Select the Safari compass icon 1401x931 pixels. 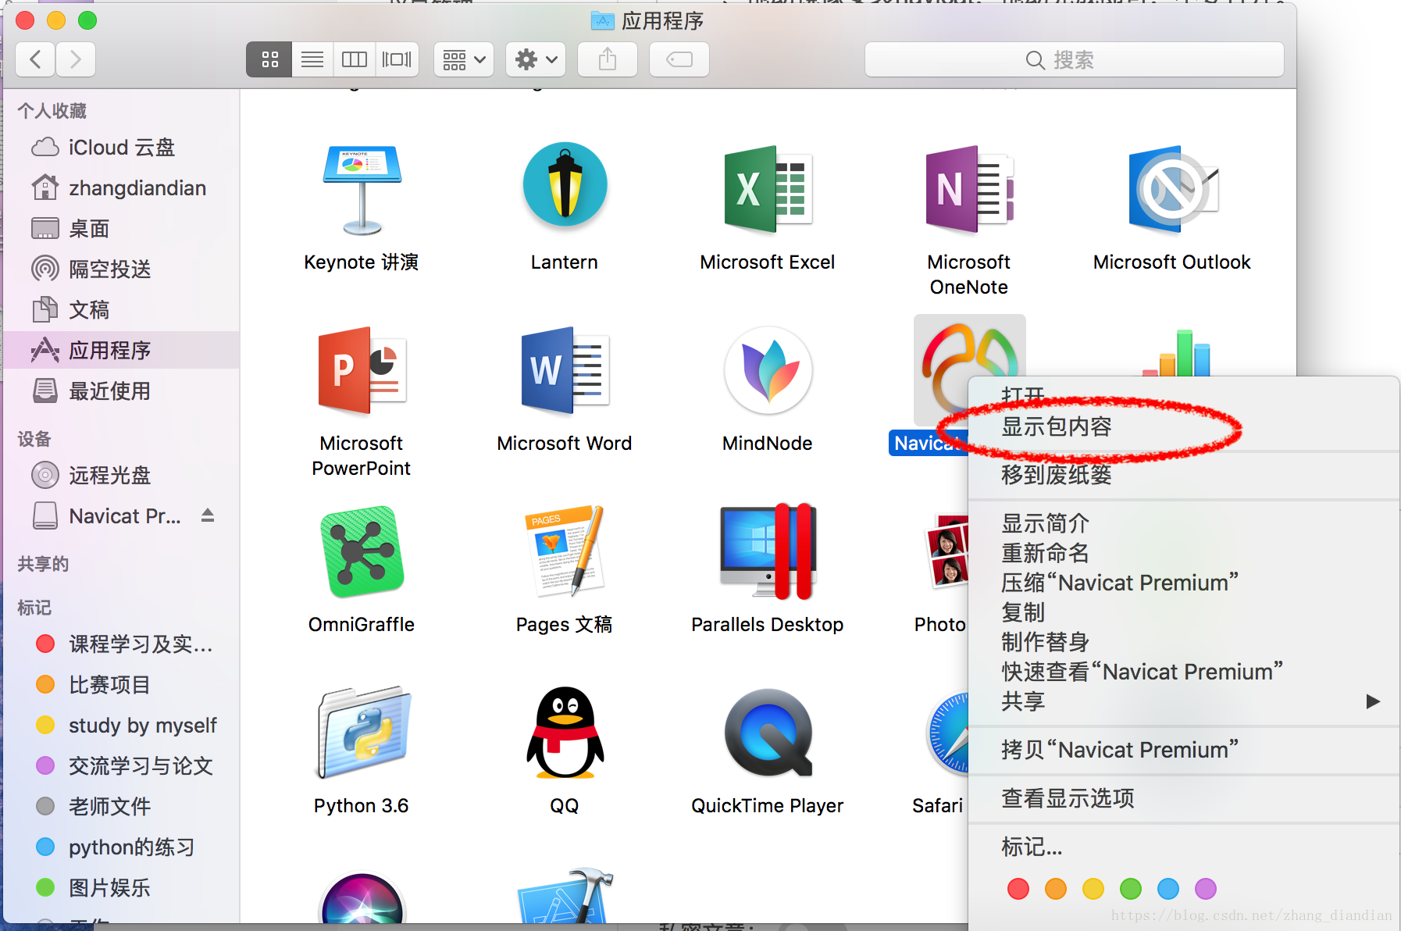(x=948, y=733)
